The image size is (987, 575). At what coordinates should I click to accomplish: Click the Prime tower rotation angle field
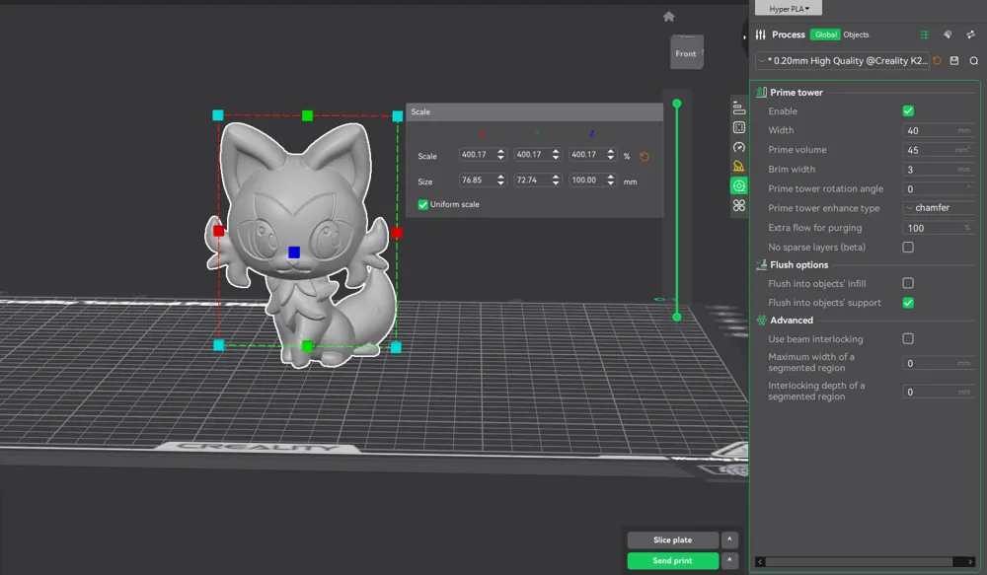click(x=939, y=189)
